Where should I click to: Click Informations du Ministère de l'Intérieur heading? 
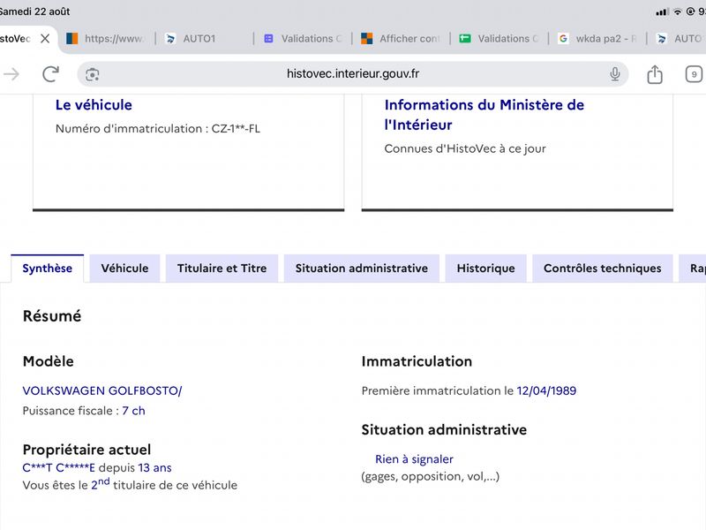pos(484,115)
